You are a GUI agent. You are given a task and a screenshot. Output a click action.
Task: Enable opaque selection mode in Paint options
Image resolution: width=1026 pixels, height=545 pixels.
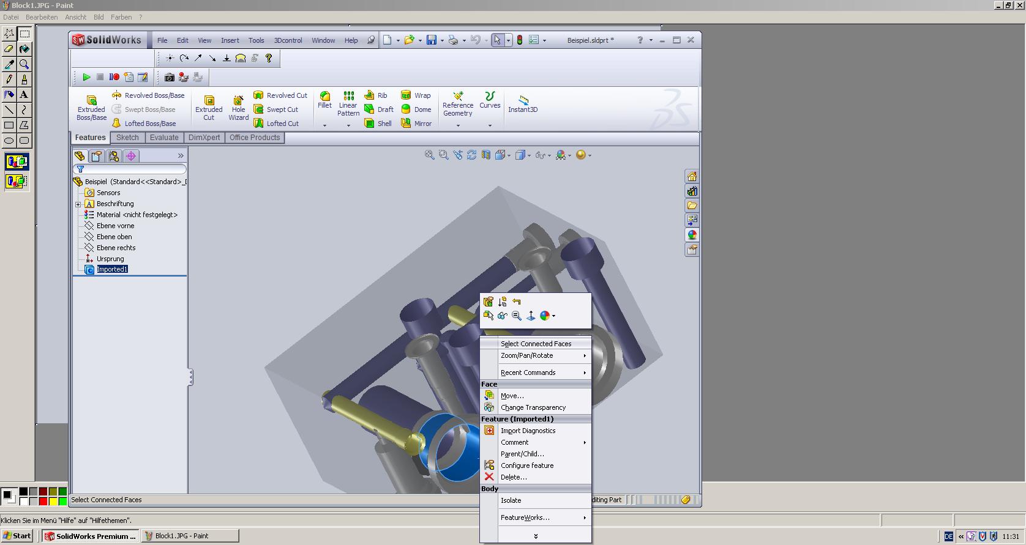tap(17, 162)
